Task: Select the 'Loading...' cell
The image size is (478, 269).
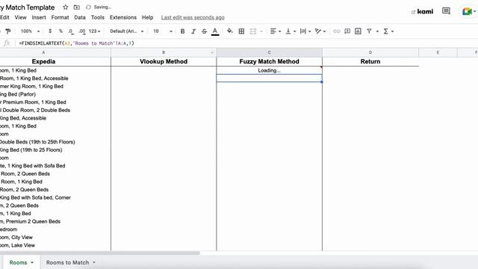Action: 269,70
